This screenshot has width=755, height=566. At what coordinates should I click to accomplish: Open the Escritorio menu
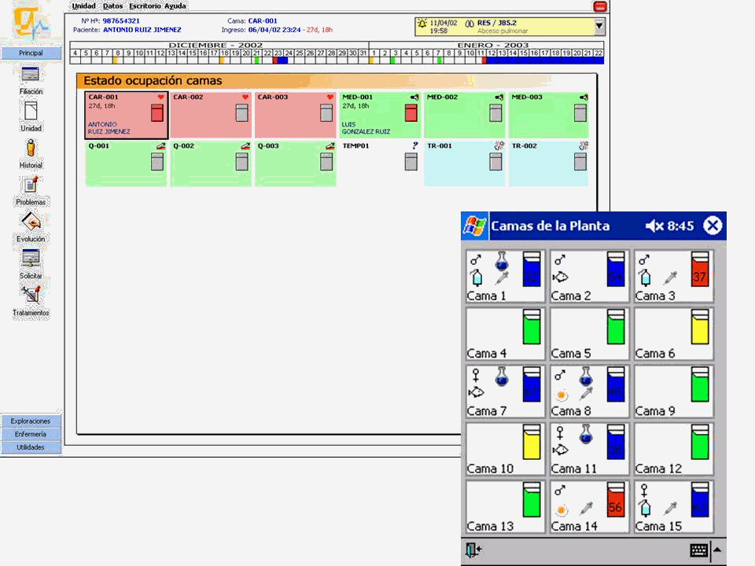pos(145,6)
